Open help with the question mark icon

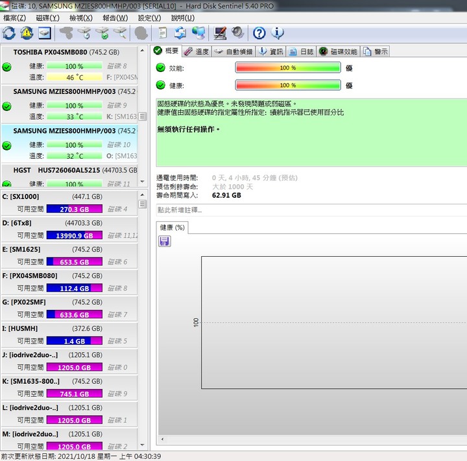[259, 33]
